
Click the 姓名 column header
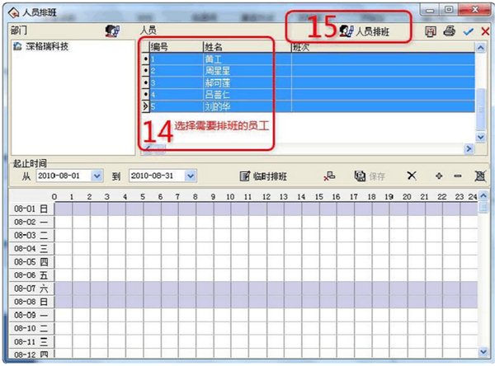tap(247, 47)
